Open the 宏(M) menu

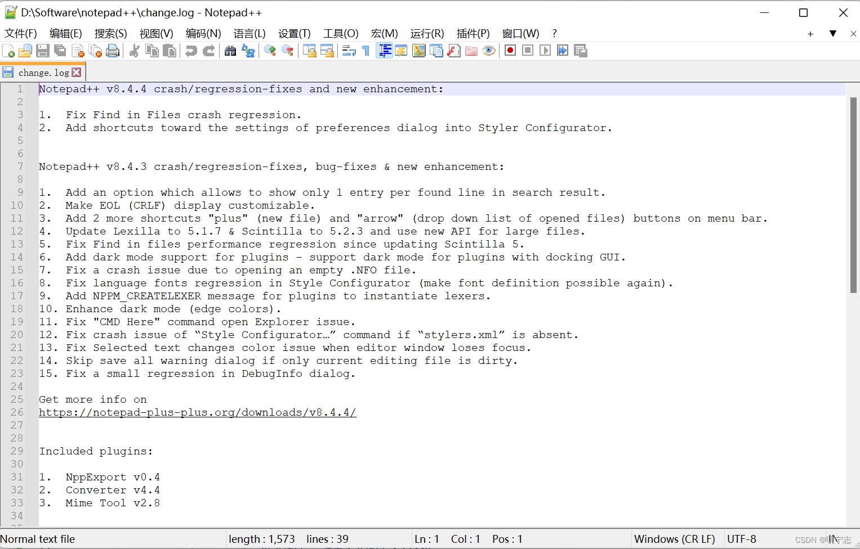[x=385, y=34]
